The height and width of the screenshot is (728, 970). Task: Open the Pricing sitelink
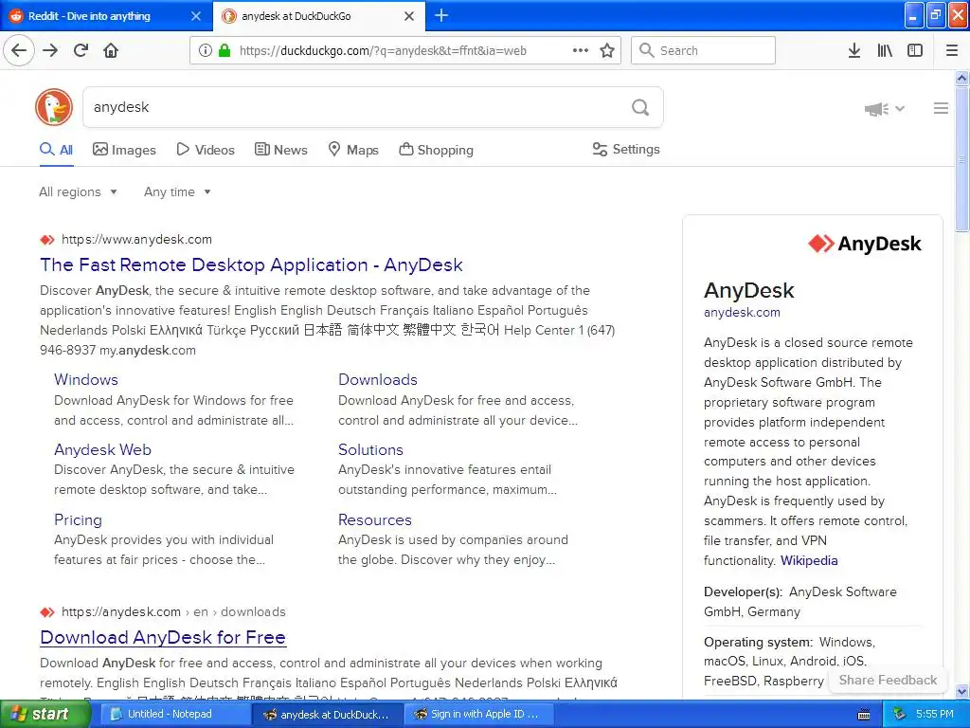click(x=78, y=520)
